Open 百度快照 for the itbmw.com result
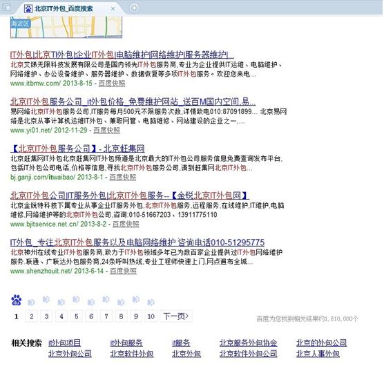The image size is (384, 371). coord(112,84)
